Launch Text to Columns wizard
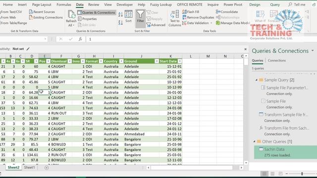The width and height of the screenshot is (317, 178). pos(175,19)
